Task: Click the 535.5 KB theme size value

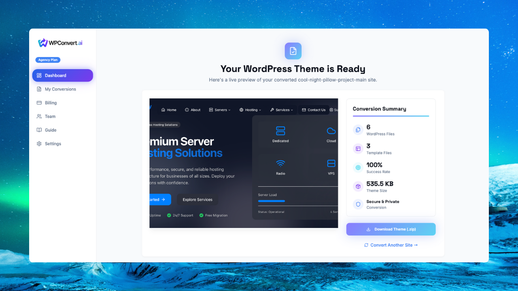Action: click(x=380, y=184)
